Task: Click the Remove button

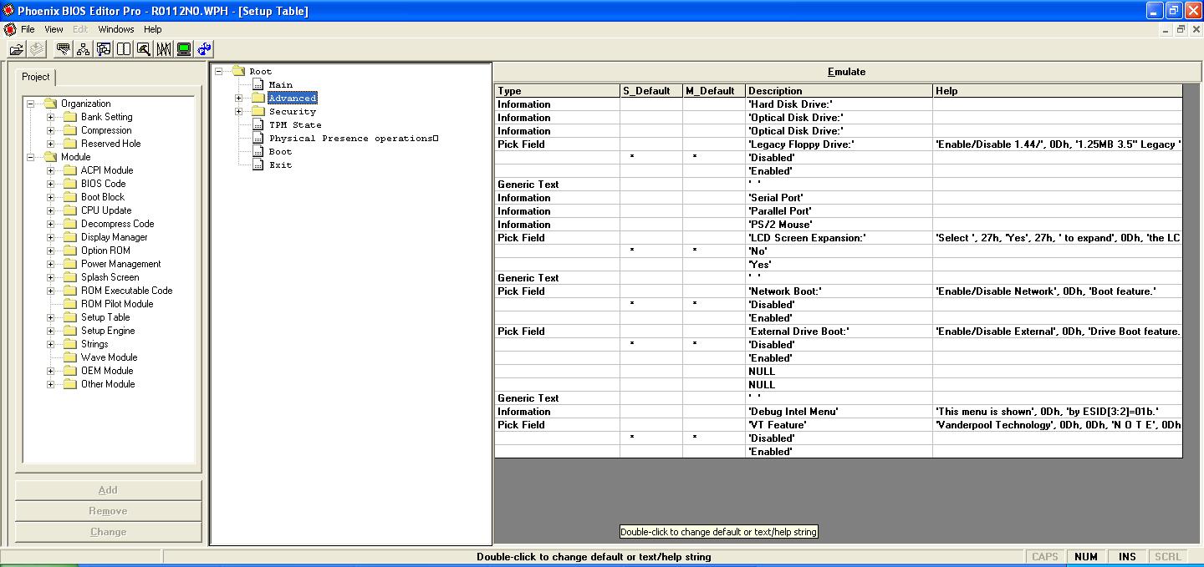Action: point(108,511)
